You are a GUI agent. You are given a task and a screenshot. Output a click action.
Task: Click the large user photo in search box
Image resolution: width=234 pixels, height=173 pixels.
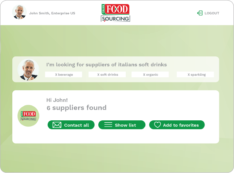(x=28, y=70)
